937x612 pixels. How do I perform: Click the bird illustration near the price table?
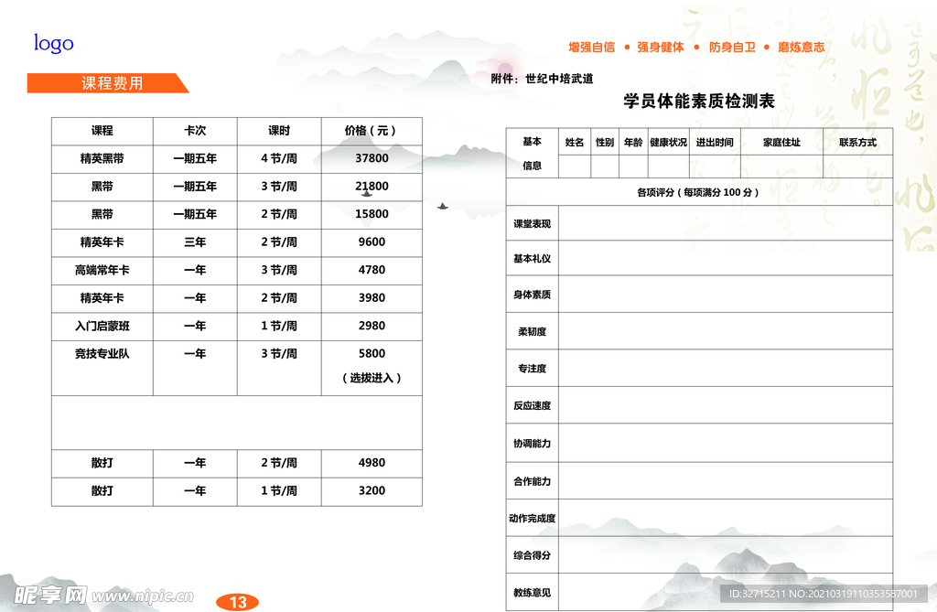coord(442,207)
